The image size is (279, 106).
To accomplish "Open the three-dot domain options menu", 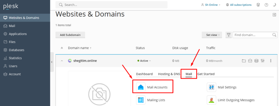I will pos(271,61).
